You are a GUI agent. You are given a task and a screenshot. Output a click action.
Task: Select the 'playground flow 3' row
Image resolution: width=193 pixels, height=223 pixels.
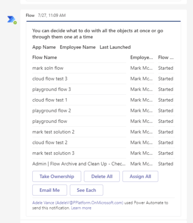point(103,89)
